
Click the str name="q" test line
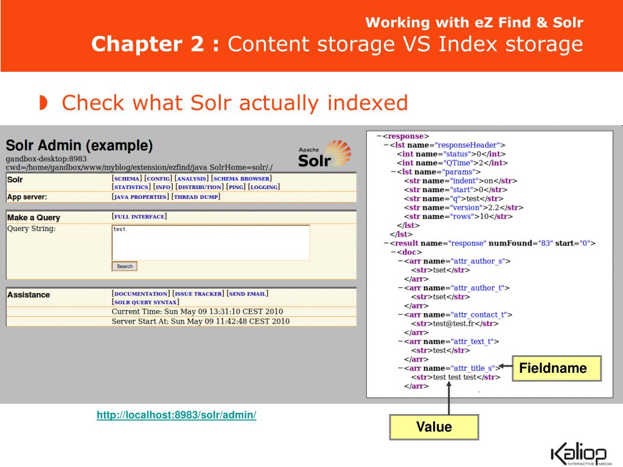pyautogui.click(x=454, y=199)
